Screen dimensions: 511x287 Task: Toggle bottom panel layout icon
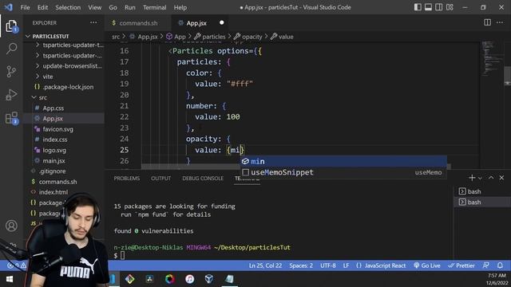(x=428, y=7)
